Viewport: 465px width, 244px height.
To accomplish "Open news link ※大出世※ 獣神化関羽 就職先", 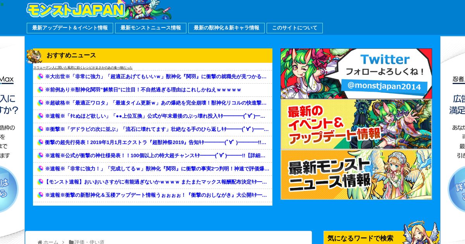I will (x=156, y=77).
